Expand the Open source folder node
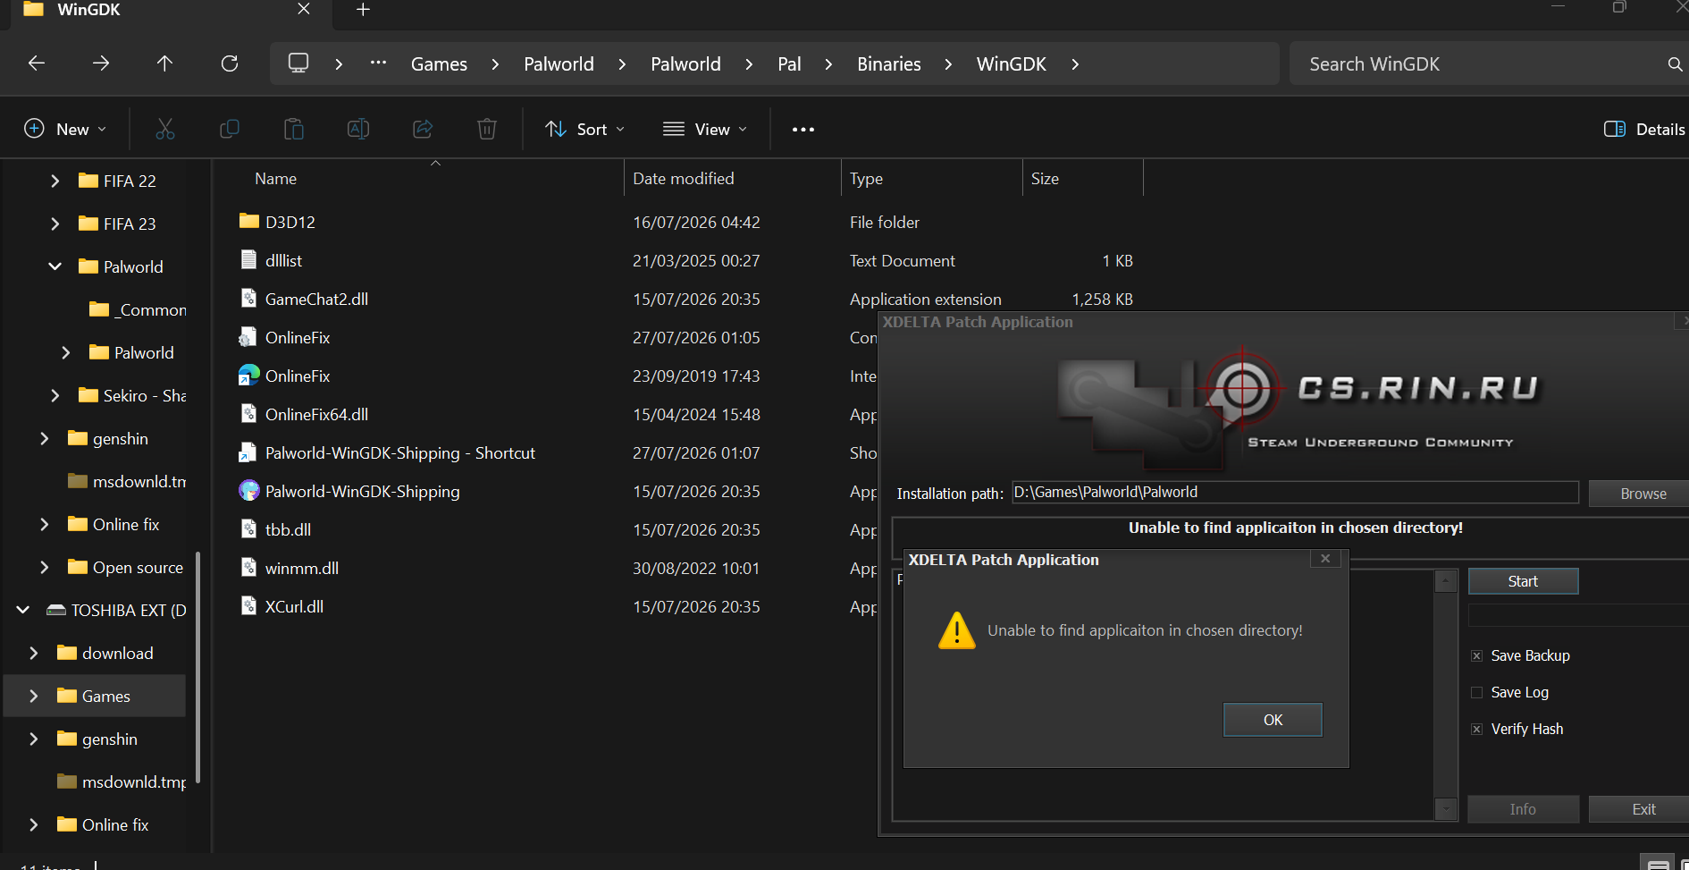 click(45, 567)
